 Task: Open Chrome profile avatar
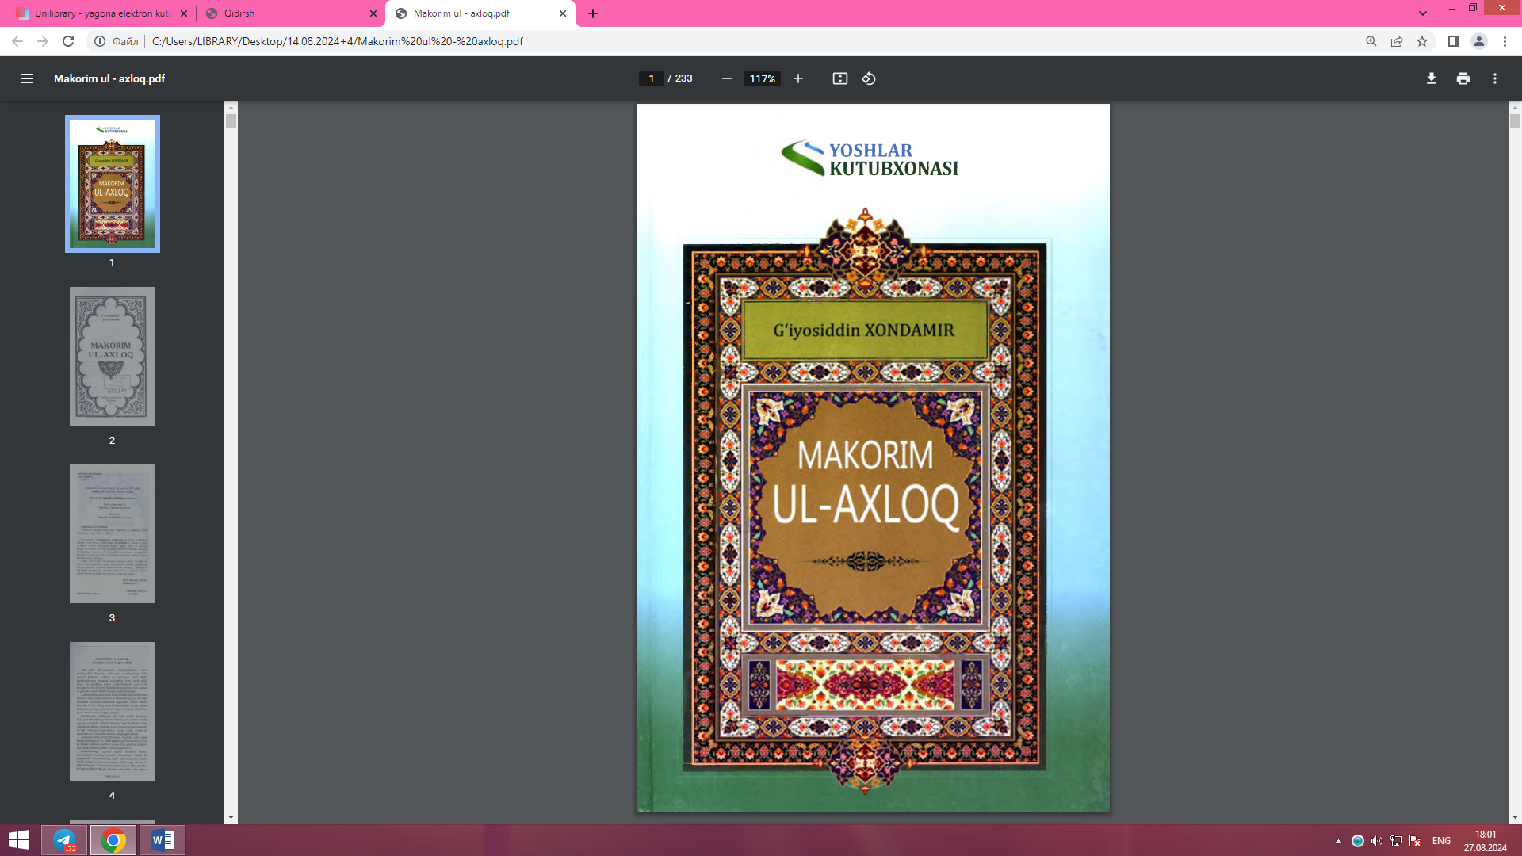click(x=1479, y=41)
